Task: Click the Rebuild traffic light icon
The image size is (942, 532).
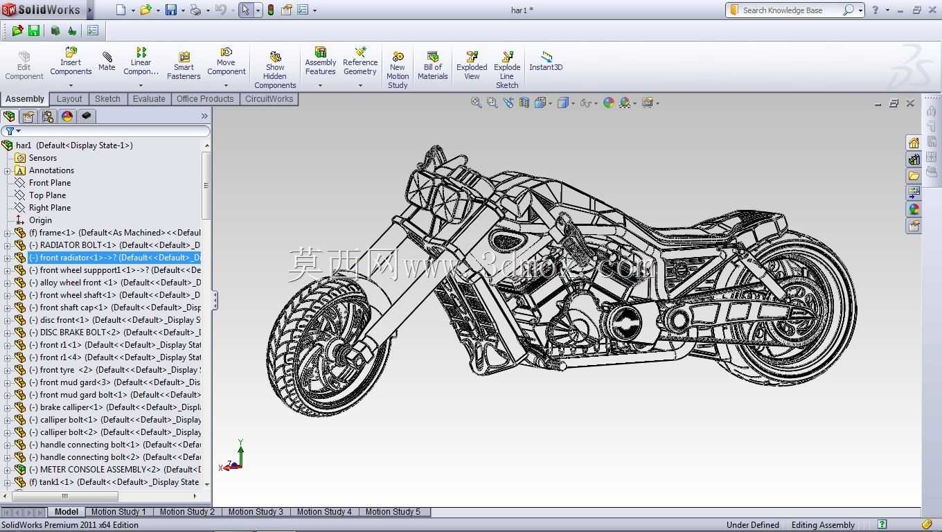Action: click(270, 10)
